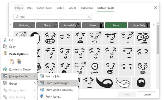Click the green Faces category chip

pos(116,25)
